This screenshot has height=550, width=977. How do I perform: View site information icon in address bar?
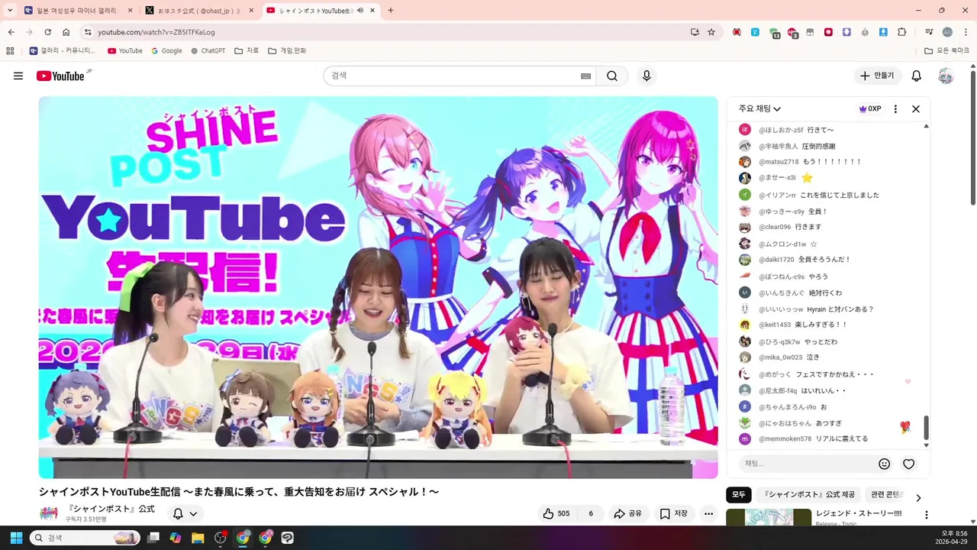[x=88, y=32]
